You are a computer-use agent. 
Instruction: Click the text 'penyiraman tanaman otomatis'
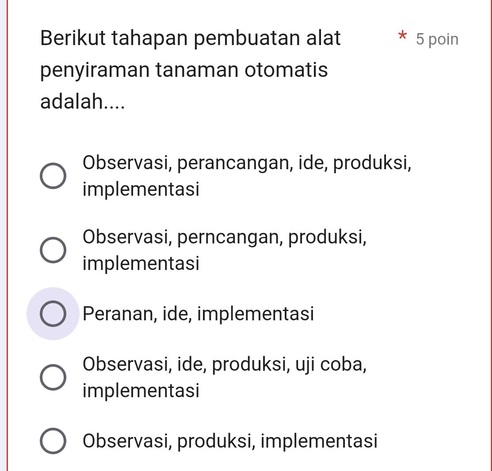pyautogui.click(x=184, y=70)
